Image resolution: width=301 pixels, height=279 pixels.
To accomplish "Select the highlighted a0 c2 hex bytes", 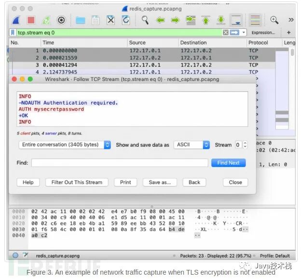I will click(x=39, y=236).
